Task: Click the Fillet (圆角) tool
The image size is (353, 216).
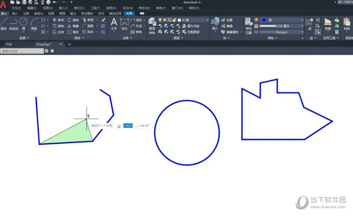Action: click(88, 26)
